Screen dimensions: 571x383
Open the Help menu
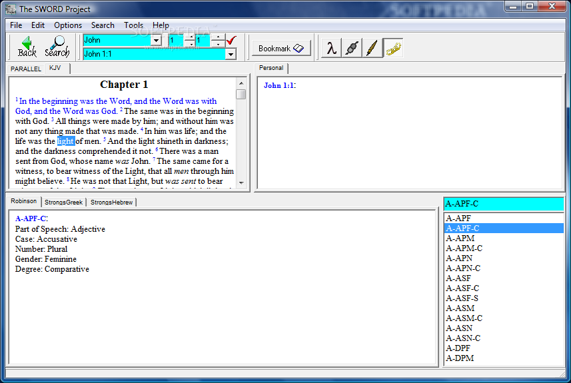click(161, 25)
